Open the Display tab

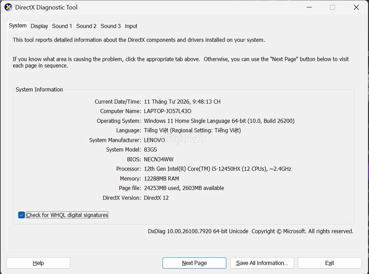click(39, 26)
